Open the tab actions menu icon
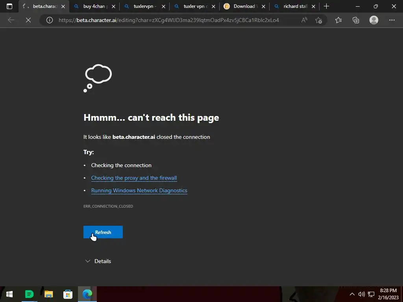Viewport: 403px width, 302px height. (9, 6)
